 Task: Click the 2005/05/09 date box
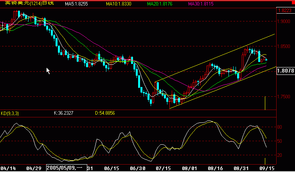(67, 168)
